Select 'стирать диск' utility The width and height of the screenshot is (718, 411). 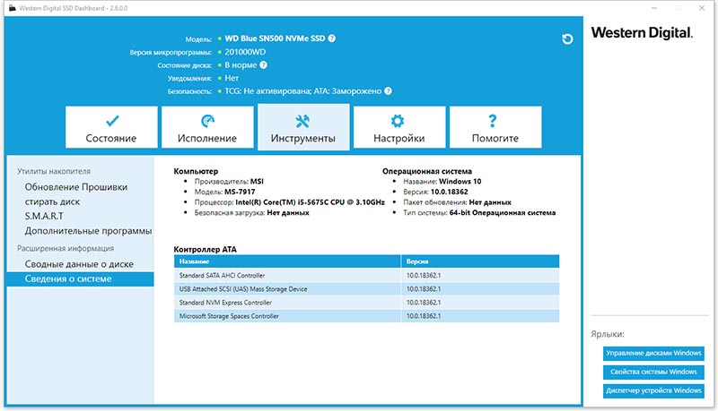(x=52, y=201)
